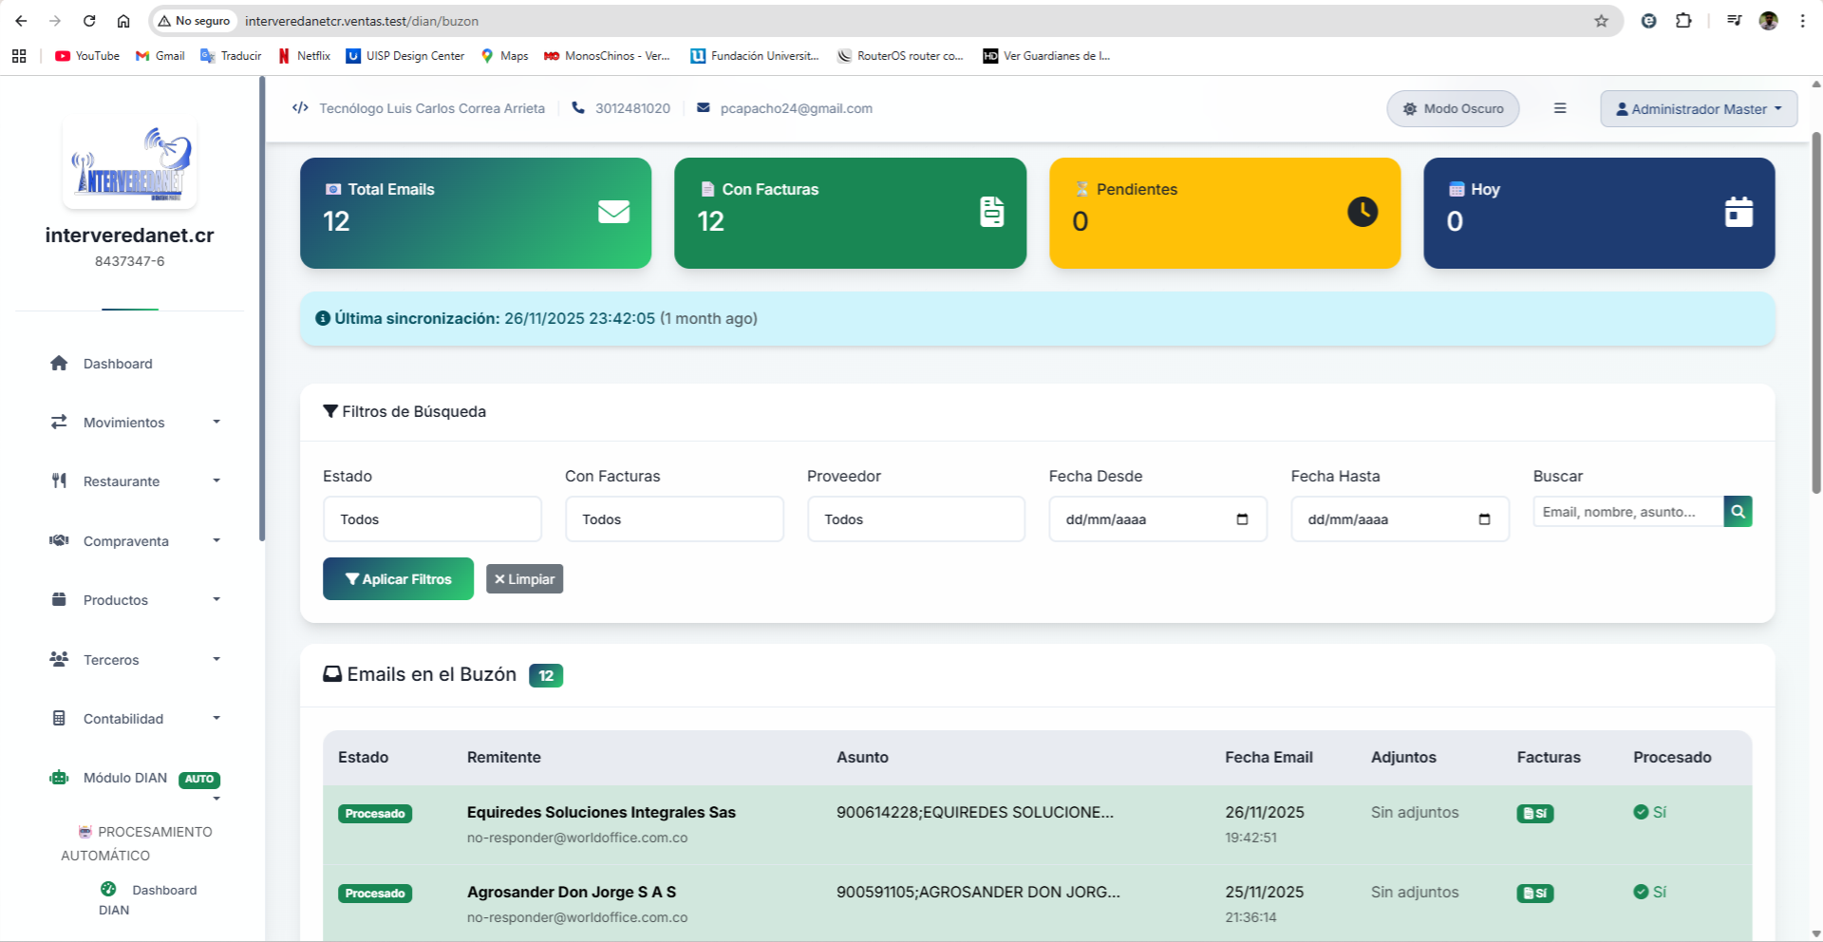Click the search magnifier icon beside Buscar

click(x=1738, y=512)
